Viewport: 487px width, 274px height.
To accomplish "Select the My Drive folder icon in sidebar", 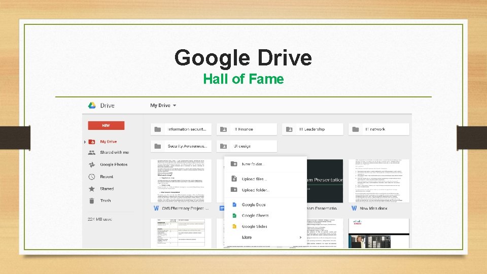I will 92,142.
